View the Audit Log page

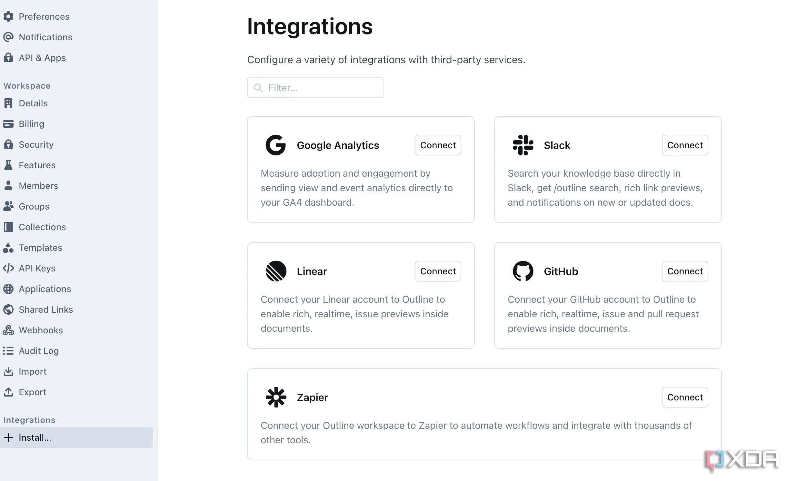pos(76,351)
